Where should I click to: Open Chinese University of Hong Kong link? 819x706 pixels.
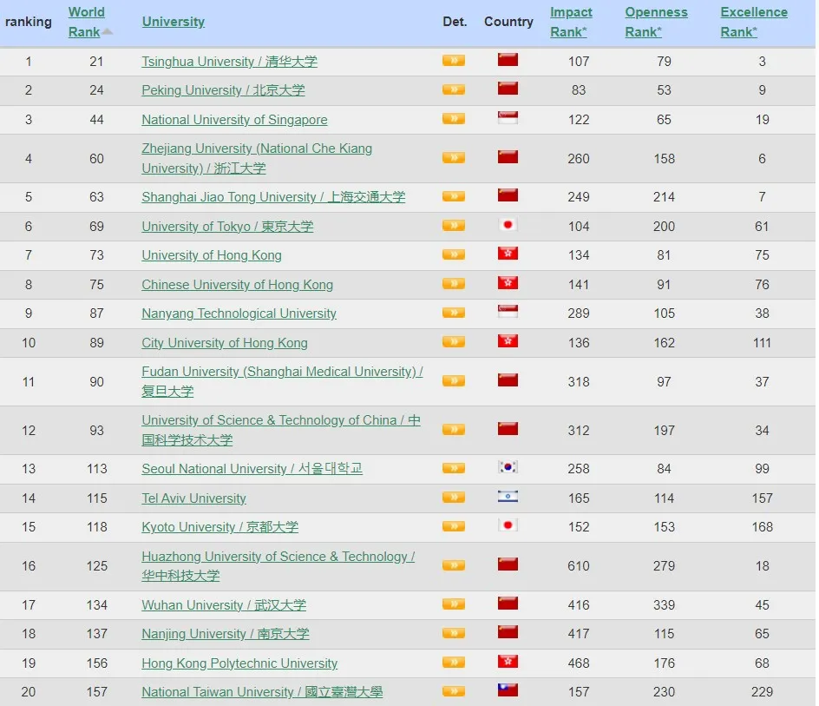(237, 285)
